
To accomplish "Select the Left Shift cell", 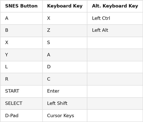I will (57, 103).
